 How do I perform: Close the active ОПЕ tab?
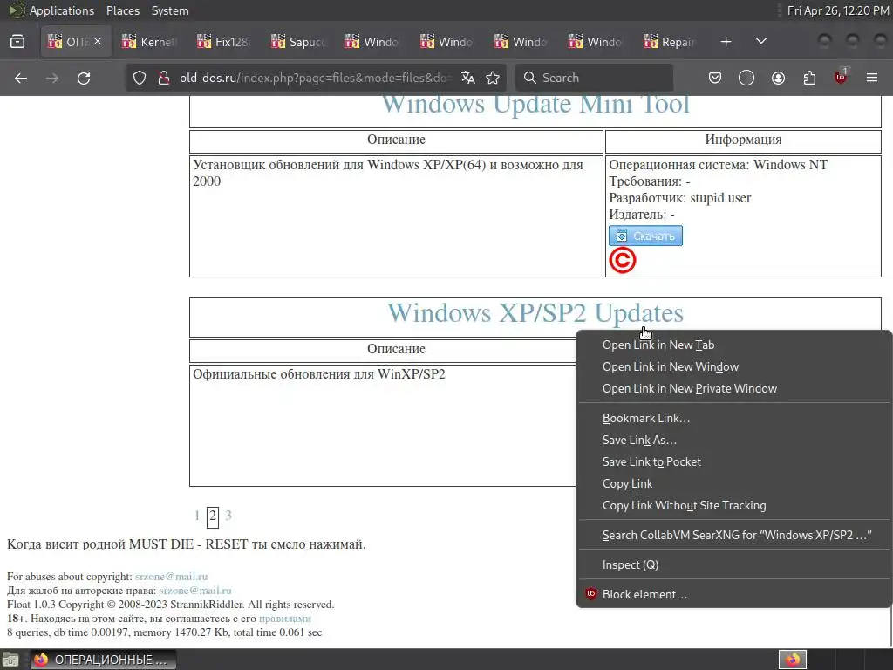(98, 42)
